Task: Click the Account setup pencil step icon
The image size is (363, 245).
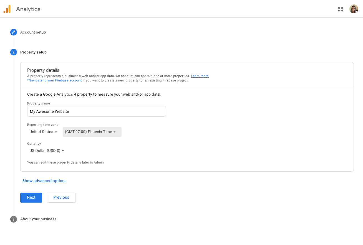Action: pos(14,32)
